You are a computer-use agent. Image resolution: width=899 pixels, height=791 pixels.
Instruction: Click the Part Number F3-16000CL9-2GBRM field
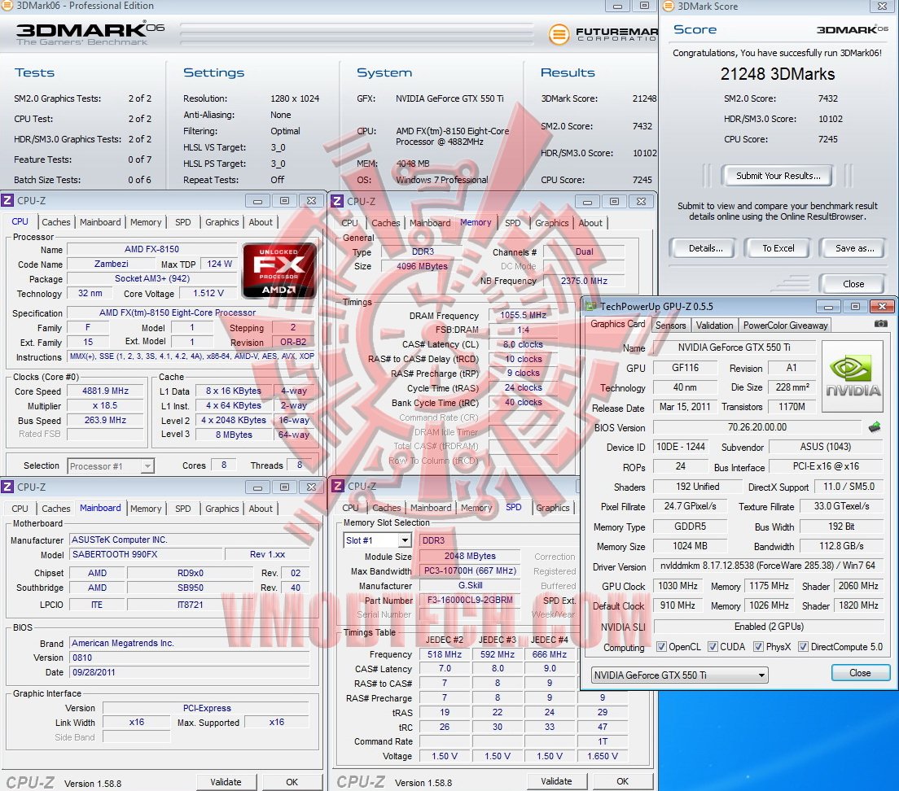tap(470, 601)
